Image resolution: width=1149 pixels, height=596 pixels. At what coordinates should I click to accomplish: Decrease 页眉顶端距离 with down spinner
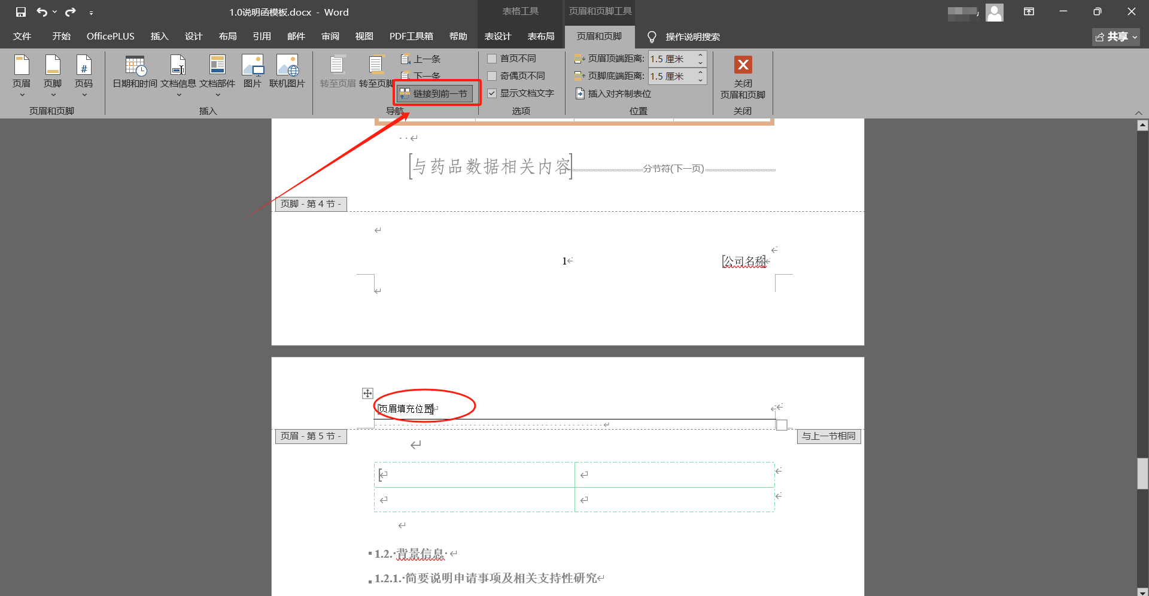tap(701, 63)
